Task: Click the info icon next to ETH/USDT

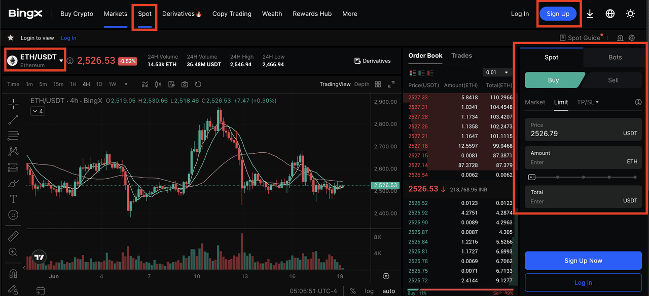Action: [x=70, y=61]
